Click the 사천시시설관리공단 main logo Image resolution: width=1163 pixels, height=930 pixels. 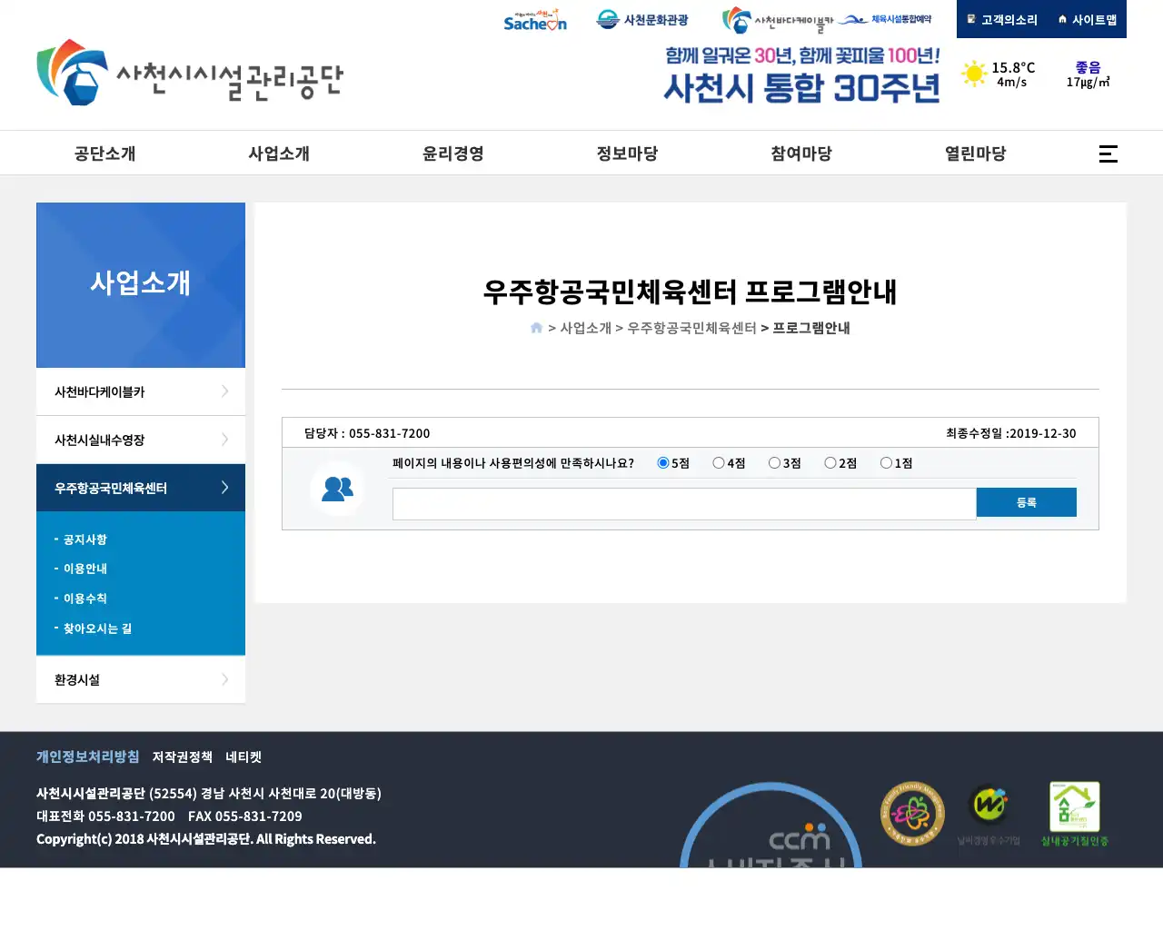(x=190, y=73)
